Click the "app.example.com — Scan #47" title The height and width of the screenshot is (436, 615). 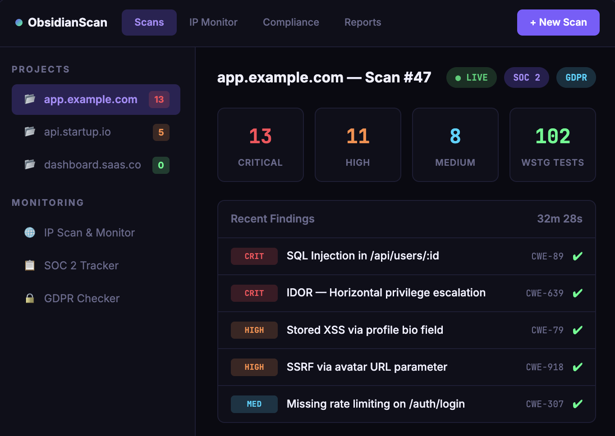point(324,77)
